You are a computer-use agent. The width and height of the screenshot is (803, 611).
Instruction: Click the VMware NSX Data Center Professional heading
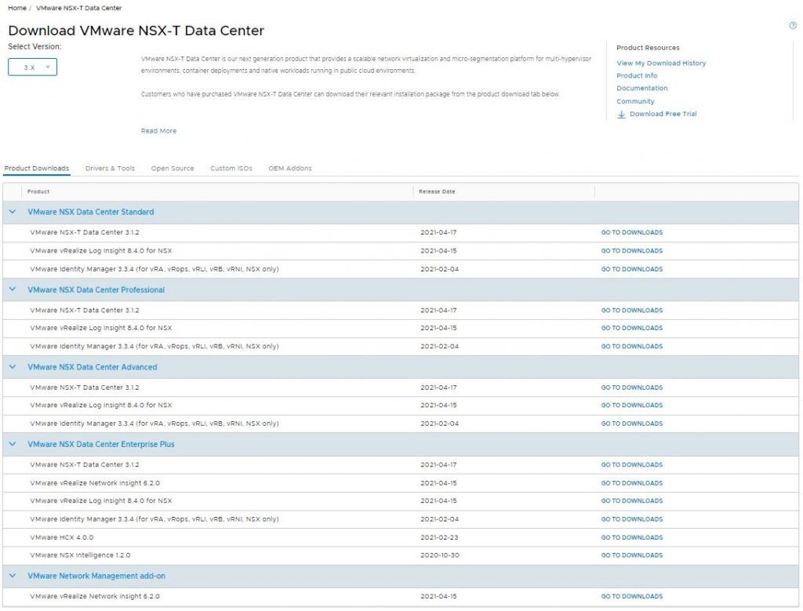click(x=96, y=289)
